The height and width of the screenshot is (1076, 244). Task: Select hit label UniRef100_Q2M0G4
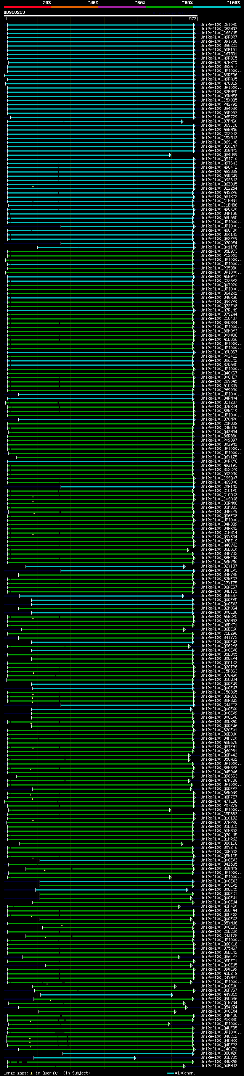click(219, 608)
